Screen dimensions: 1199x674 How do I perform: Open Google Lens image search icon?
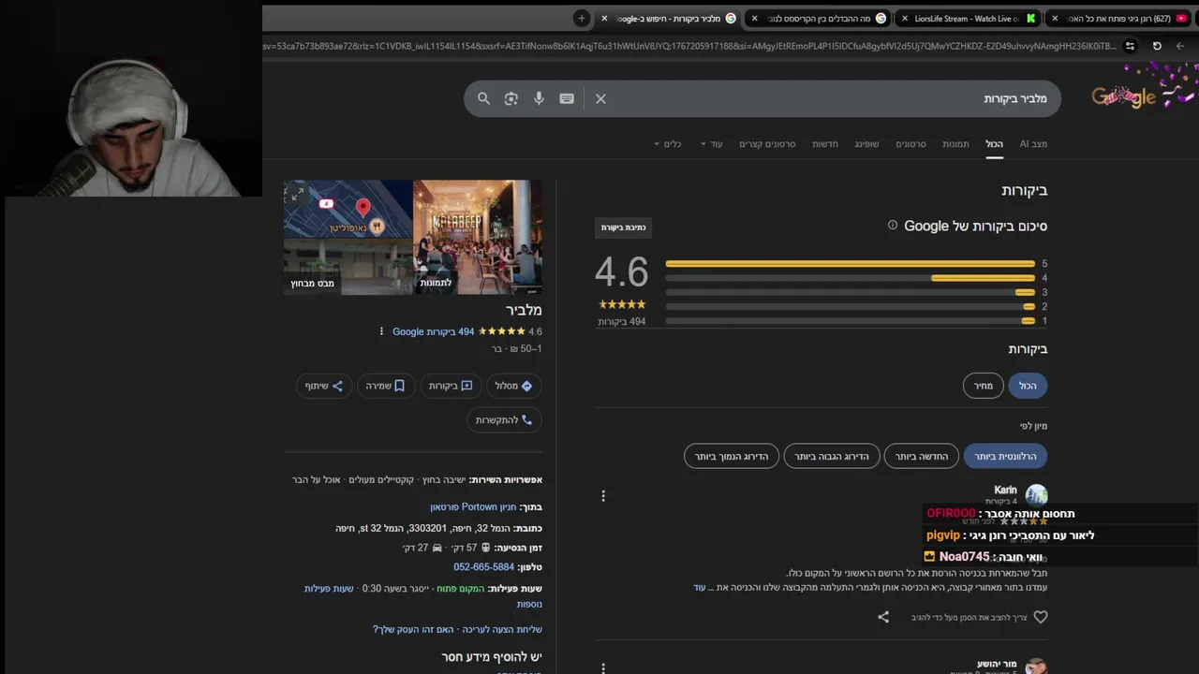point(511,98)
